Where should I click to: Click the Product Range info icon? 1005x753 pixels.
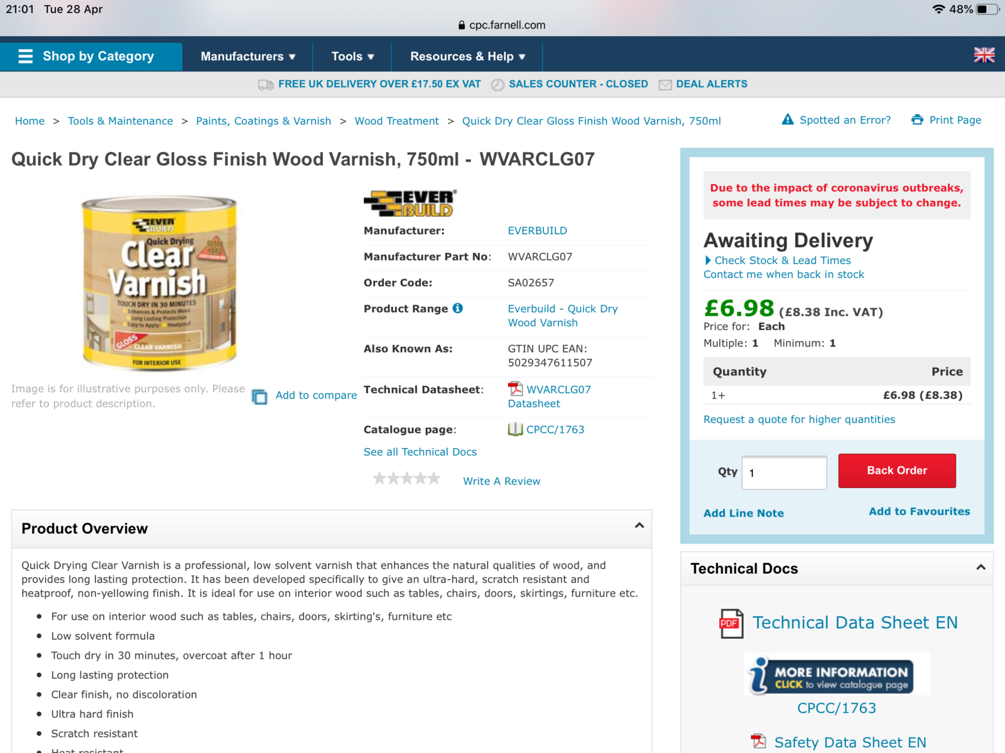(458, 308)
